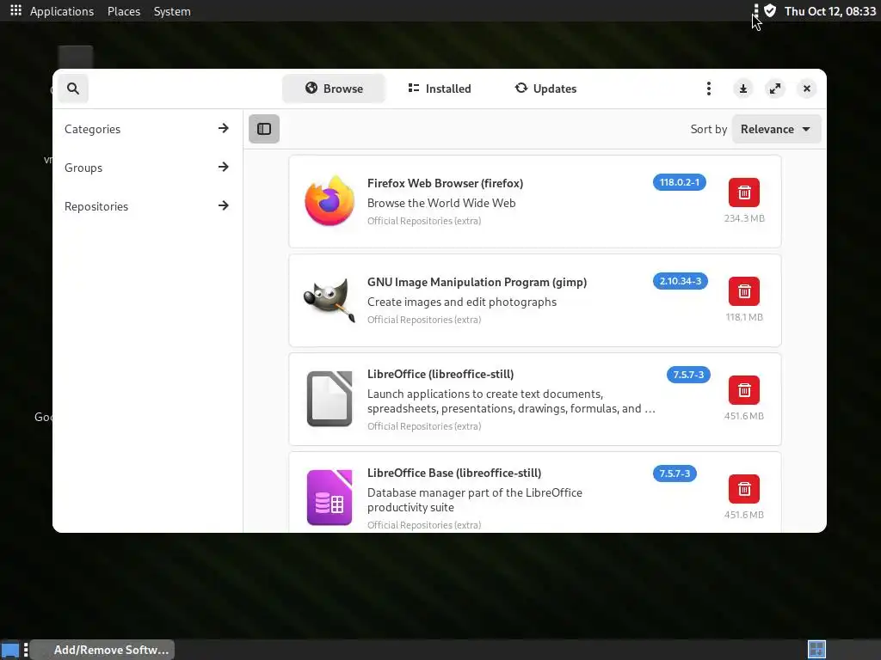Click the clock showing Thu Oct 12, 08:33
Image resolution: width=881 pixels, height=660 pixels.
(x=830, y=11)
